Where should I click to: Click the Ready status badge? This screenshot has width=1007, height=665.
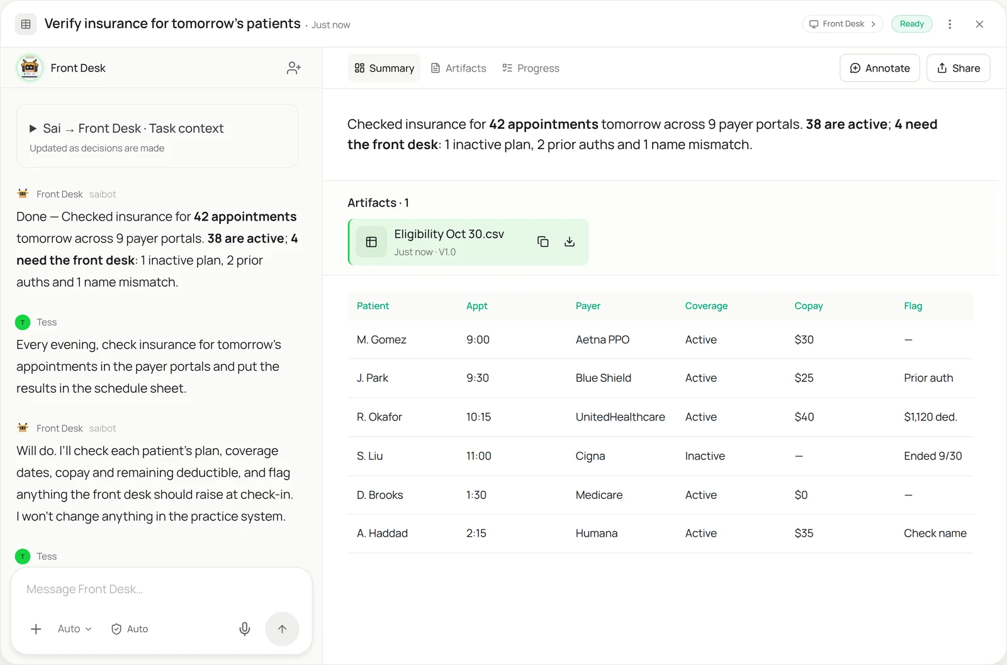tap(912, 24)
